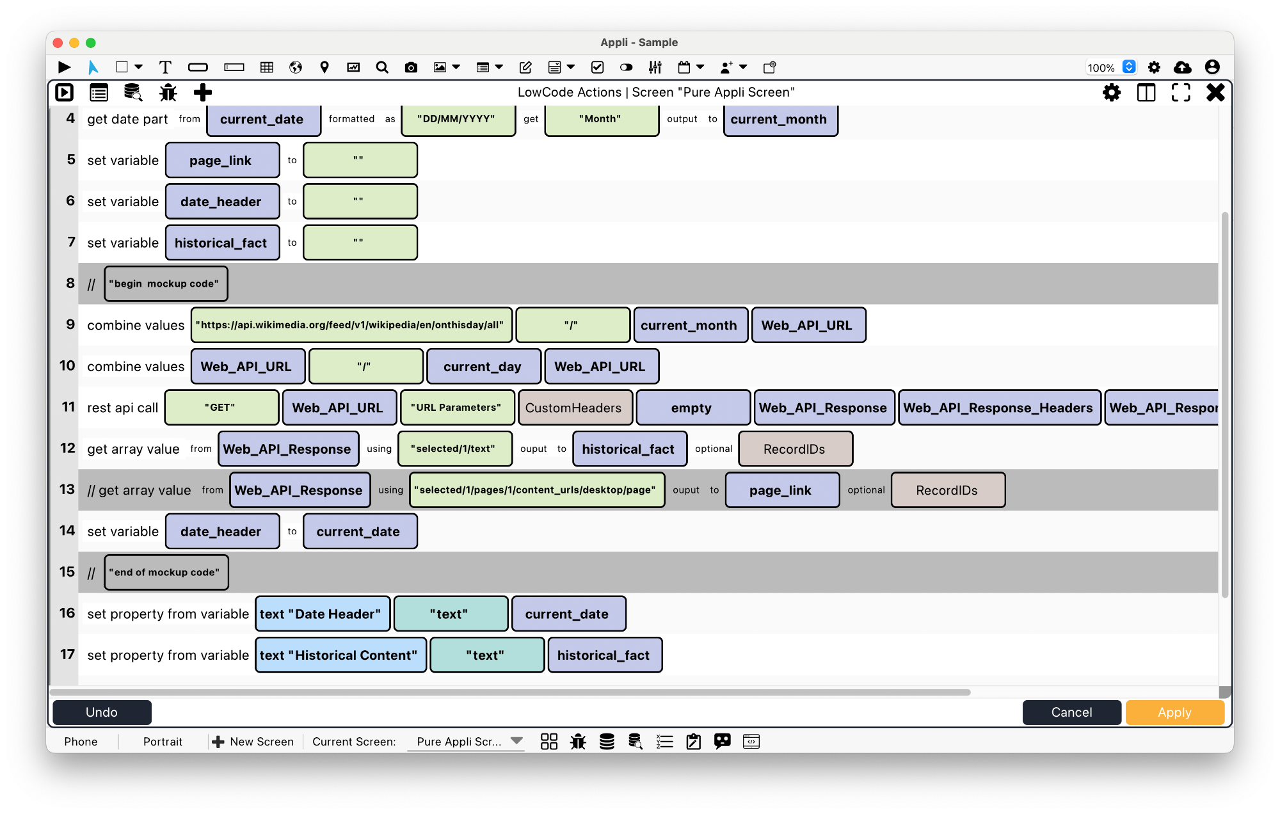The width and height of the screenshot is (1280, 814).
Task: Click the wikimedia API URL value in line 9
Action: (351, 325)
